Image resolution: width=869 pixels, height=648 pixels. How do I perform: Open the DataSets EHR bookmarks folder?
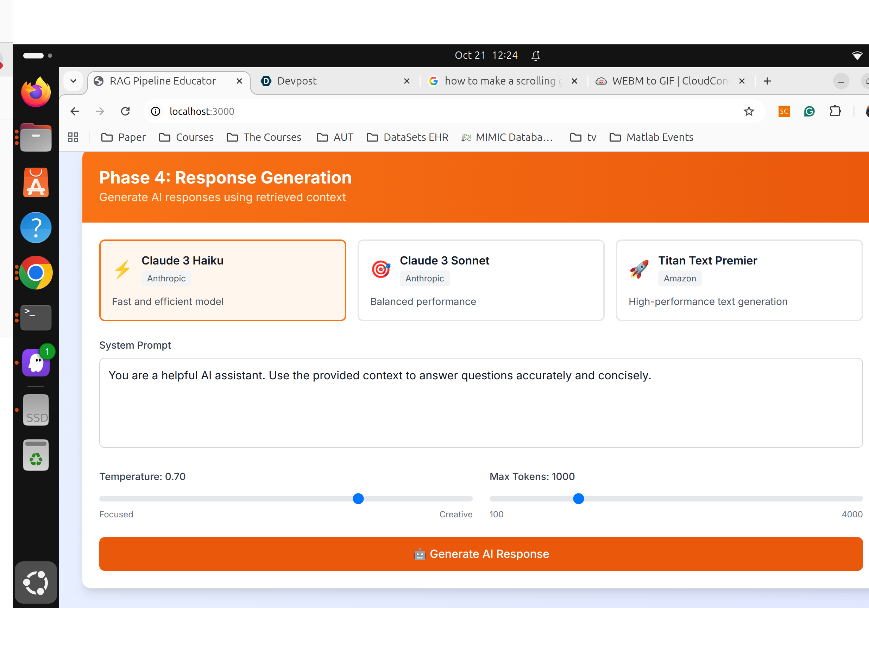408,137
